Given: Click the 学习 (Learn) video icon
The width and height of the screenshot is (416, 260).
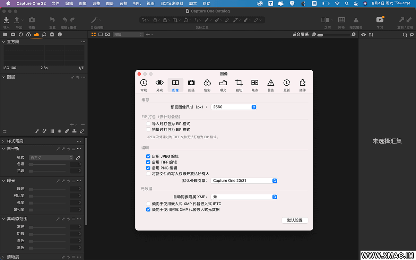Looking at the screenshot, I should pyautogui.click(x=380, y=20).
